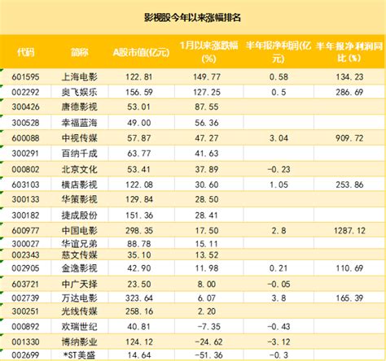The image size is (386, 361).
Task: Select profit growth value 253.86
Action: 349,185
